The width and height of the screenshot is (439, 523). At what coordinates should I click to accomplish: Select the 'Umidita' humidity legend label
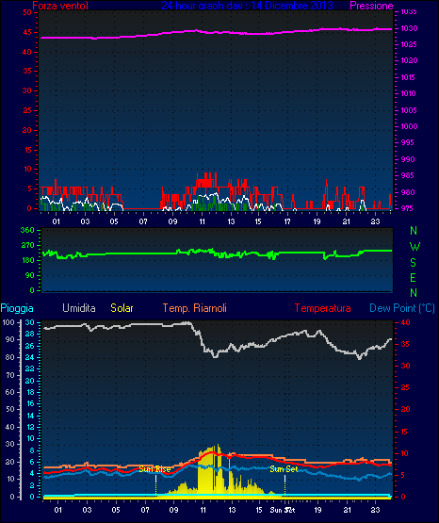click(x=79, y=308)
